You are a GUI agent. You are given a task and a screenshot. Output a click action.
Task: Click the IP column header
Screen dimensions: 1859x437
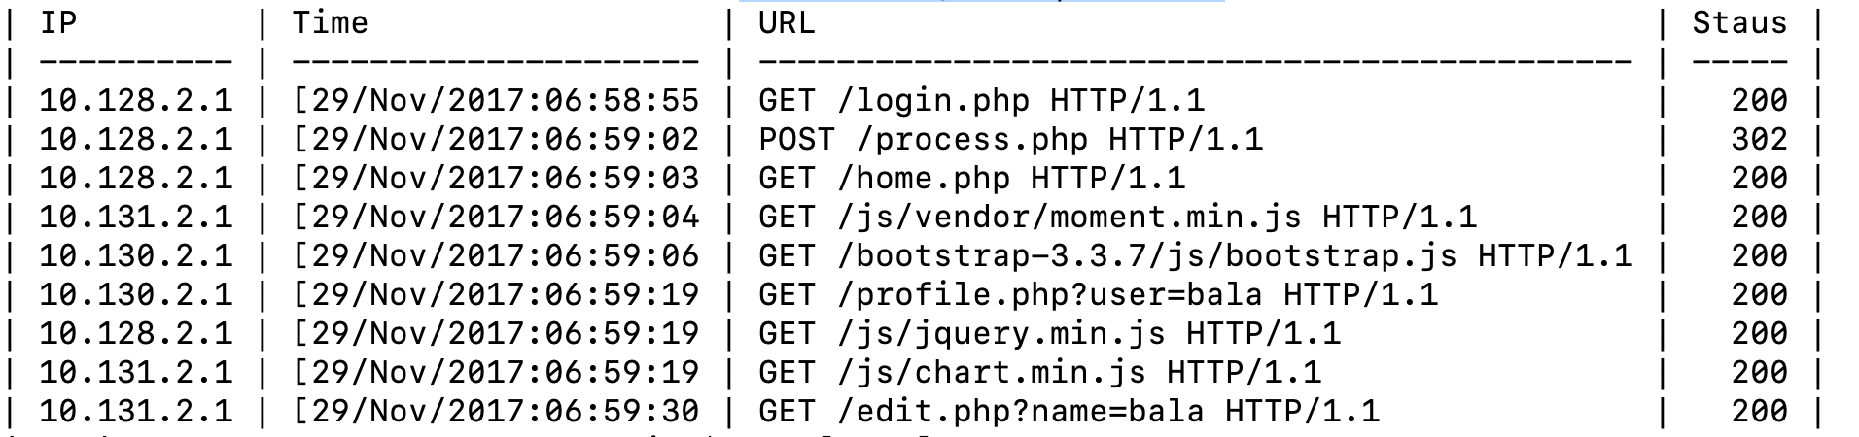tap(58, 23)
